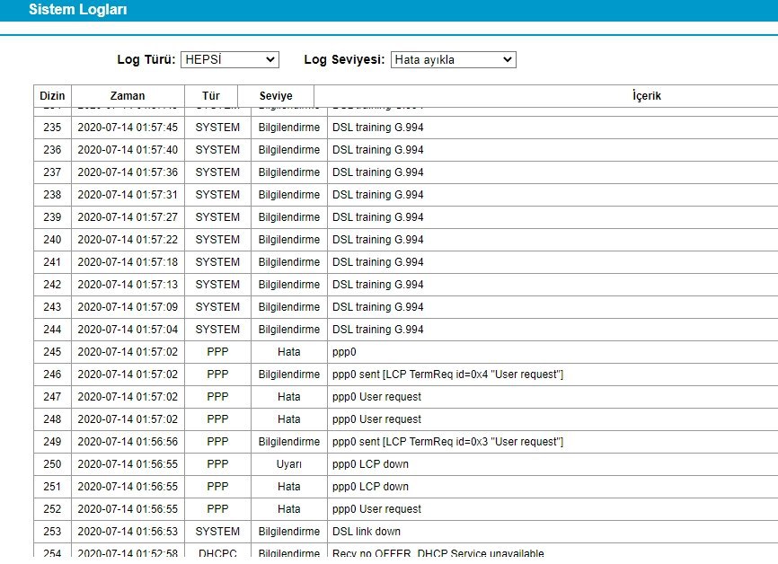Select the SYSTEM type cell in row 253
The image size is (778, 564).
pyautogui.click(x=217, y=532)
